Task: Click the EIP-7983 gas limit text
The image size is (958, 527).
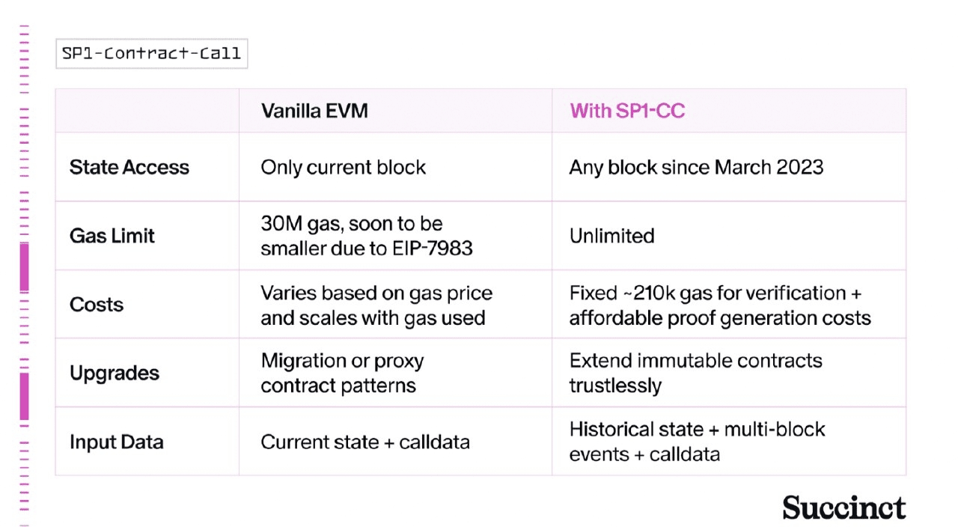Action: click(366, 236)
